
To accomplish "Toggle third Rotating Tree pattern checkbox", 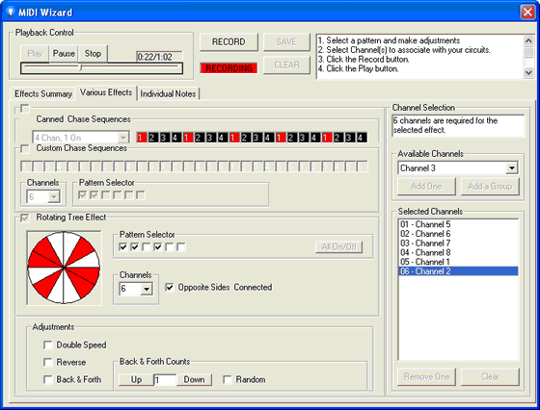I will click(147, 247).
